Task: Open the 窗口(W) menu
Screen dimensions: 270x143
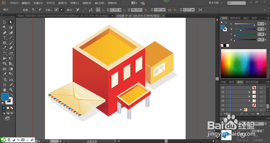Action: point(100,3)
